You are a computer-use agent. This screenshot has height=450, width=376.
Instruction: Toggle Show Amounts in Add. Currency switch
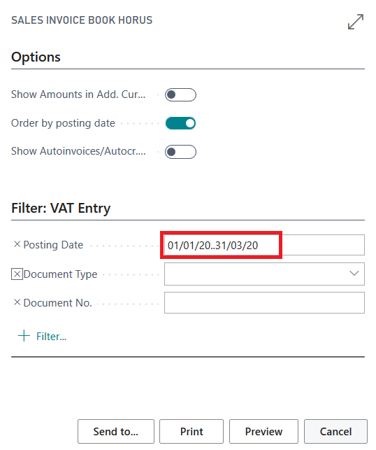tap(180, 94)
